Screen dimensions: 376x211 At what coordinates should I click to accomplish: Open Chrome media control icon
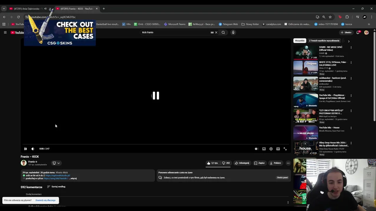tap(357, 17)
